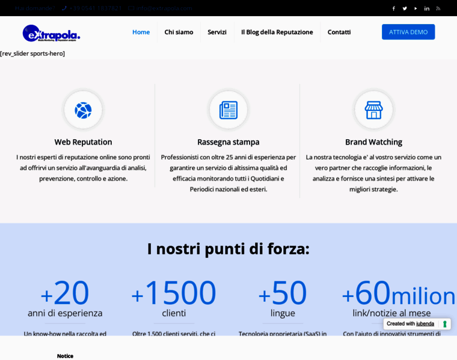
Task: Open the RSS feed icon
Action: [x=438, y=8]
